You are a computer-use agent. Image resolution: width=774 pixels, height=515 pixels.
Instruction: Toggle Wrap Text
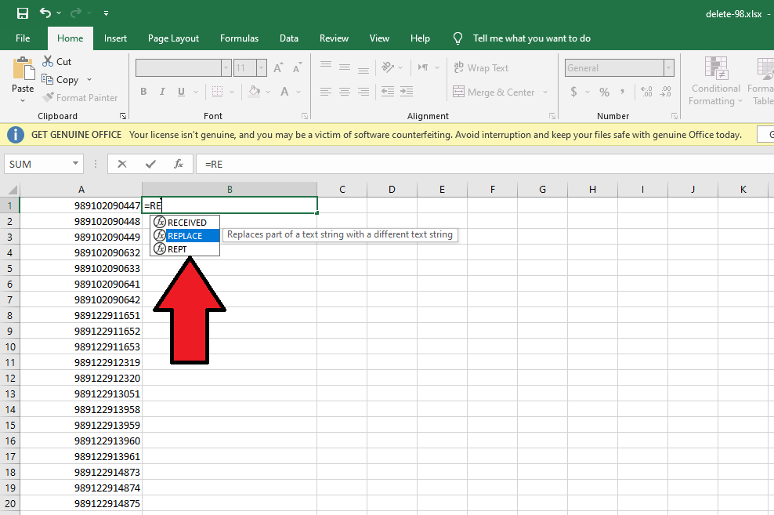point(481,68)
